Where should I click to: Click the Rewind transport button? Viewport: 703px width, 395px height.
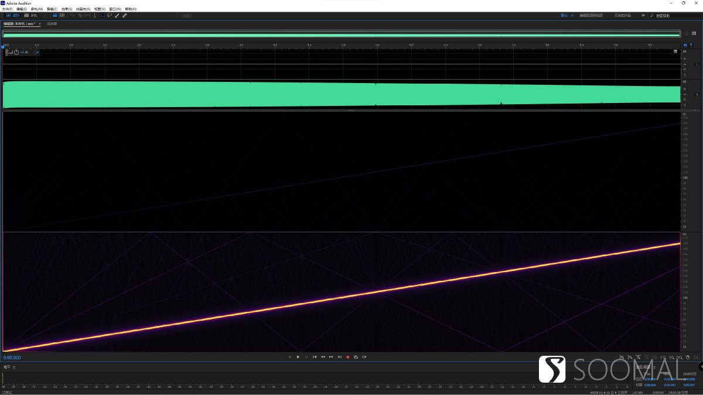(x=323, y=357)
